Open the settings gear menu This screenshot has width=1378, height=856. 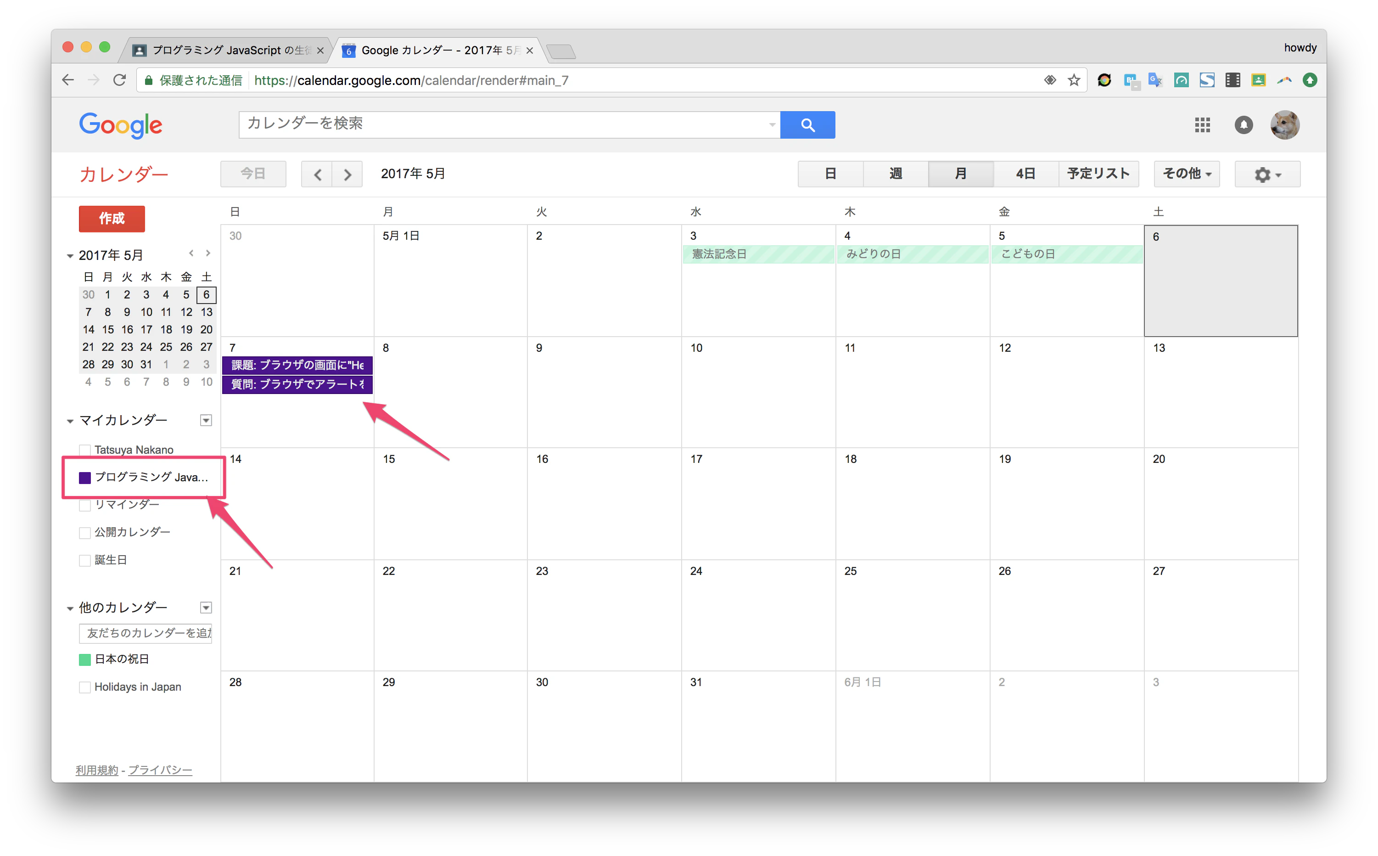click(x=1267, y=174)
